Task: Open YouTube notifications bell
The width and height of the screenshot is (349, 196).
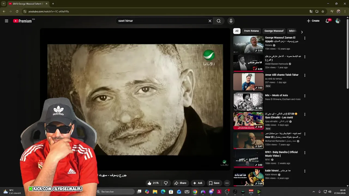Action: [328, 21]
